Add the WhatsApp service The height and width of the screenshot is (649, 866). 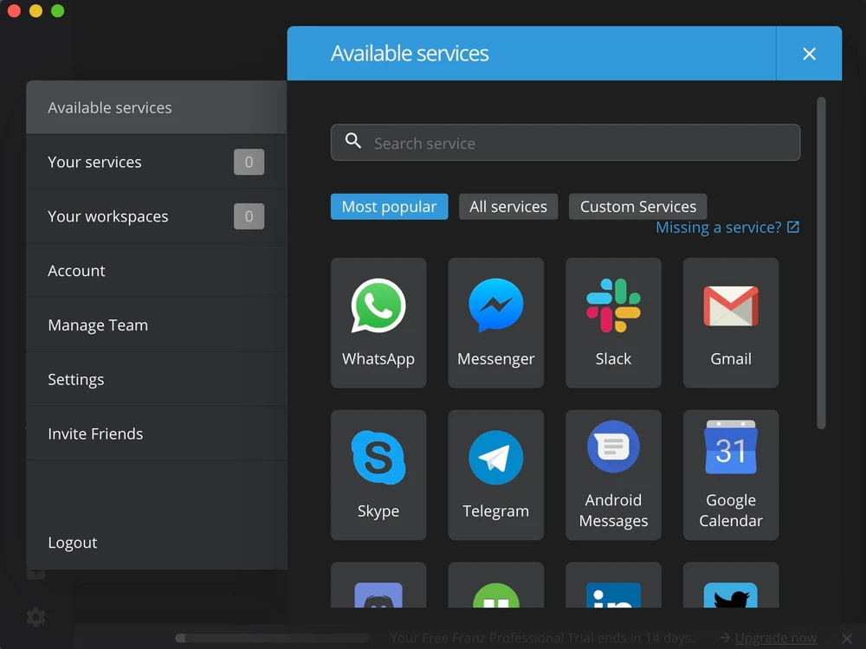click(378, 322)
